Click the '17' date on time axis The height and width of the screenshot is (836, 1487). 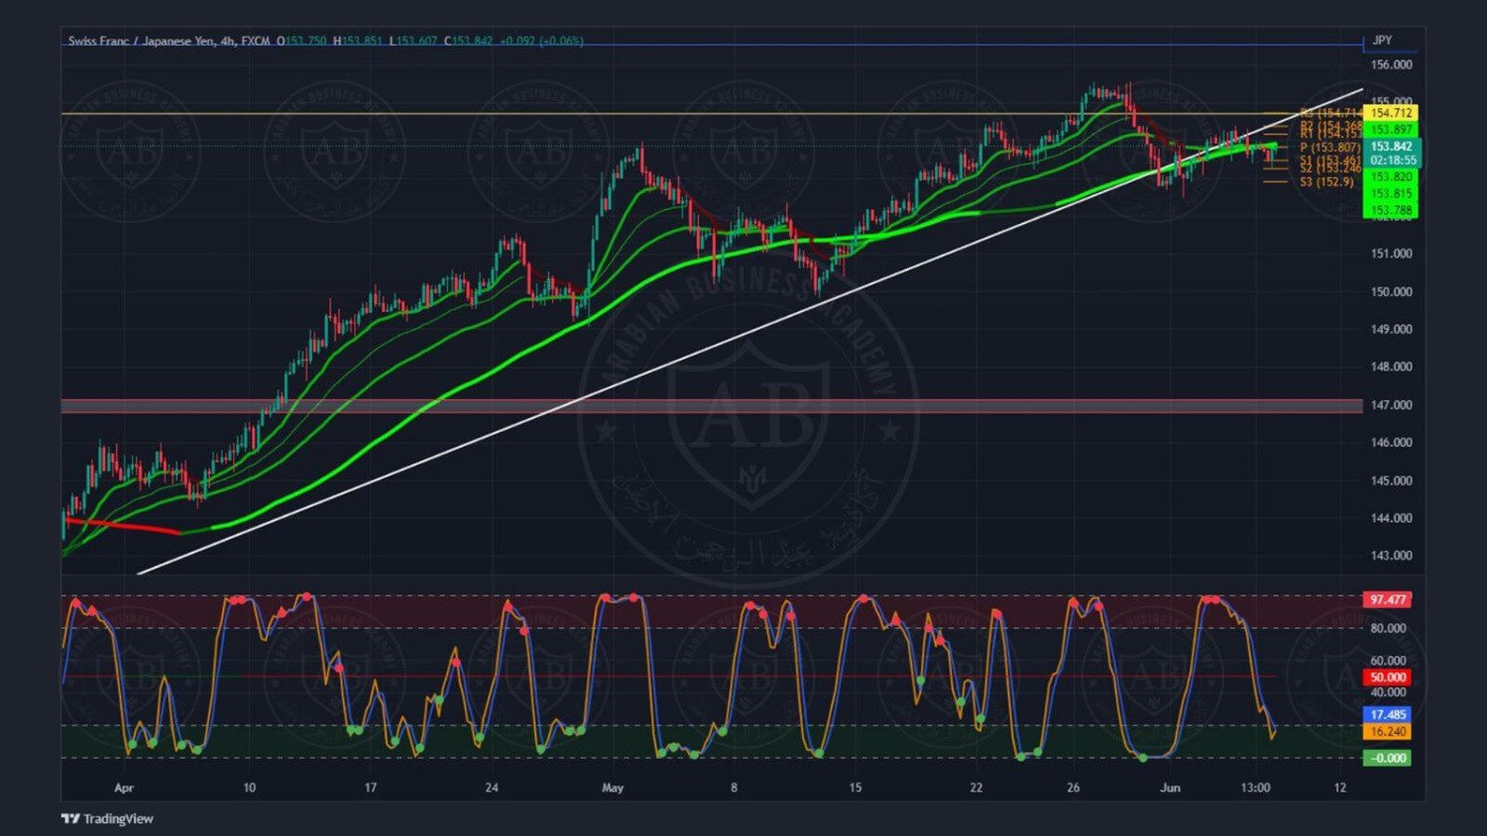pos(371,788)
